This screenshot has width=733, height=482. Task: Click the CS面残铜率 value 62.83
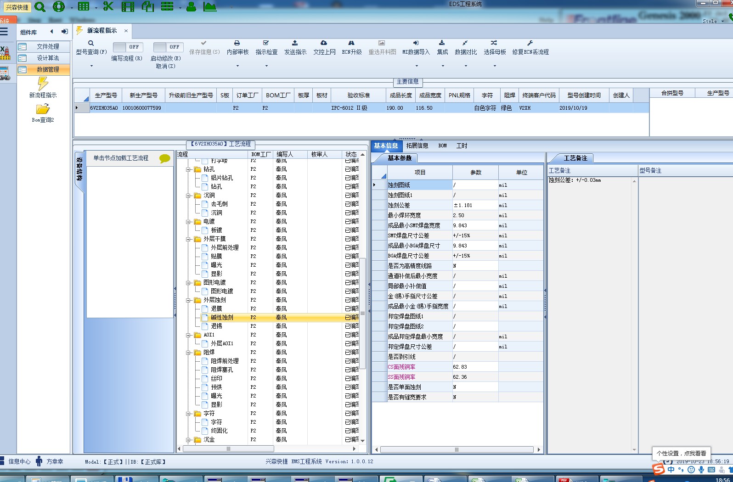point(475,367)
